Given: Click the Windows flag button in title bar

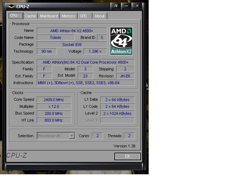Looking at the screenshot, I should (116, 6).
